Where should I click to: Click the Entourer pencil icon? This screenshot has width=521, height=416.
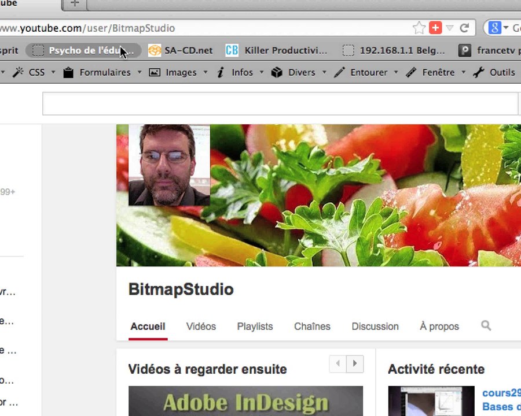(339, 72)
